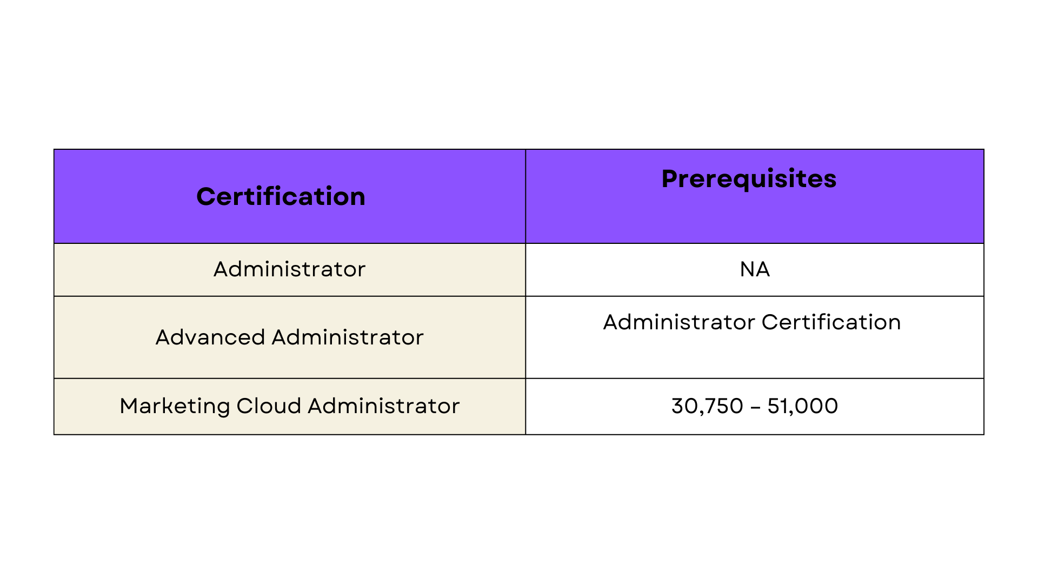Click Certification word in the prerequisites column body

click(x=831, y=322)
